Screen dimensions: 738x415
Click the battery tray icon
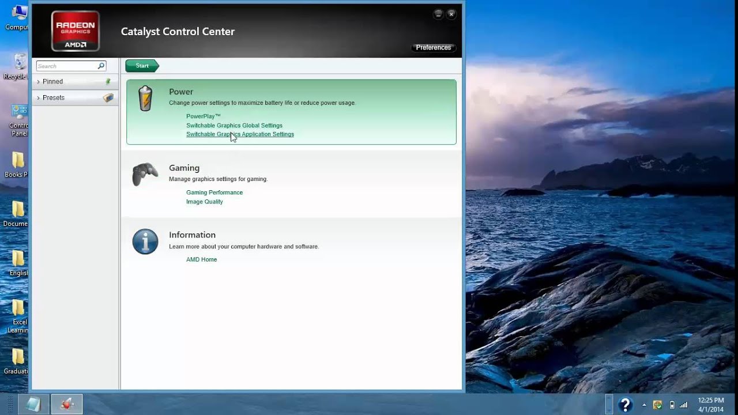click(672, 405)
